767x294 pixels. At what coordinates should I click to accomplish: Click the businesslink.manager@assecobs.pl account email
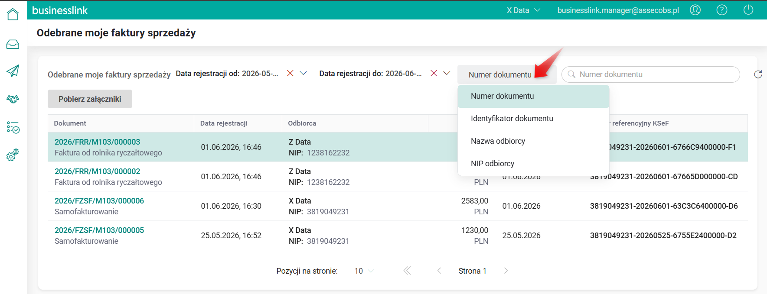pos(618,10)
